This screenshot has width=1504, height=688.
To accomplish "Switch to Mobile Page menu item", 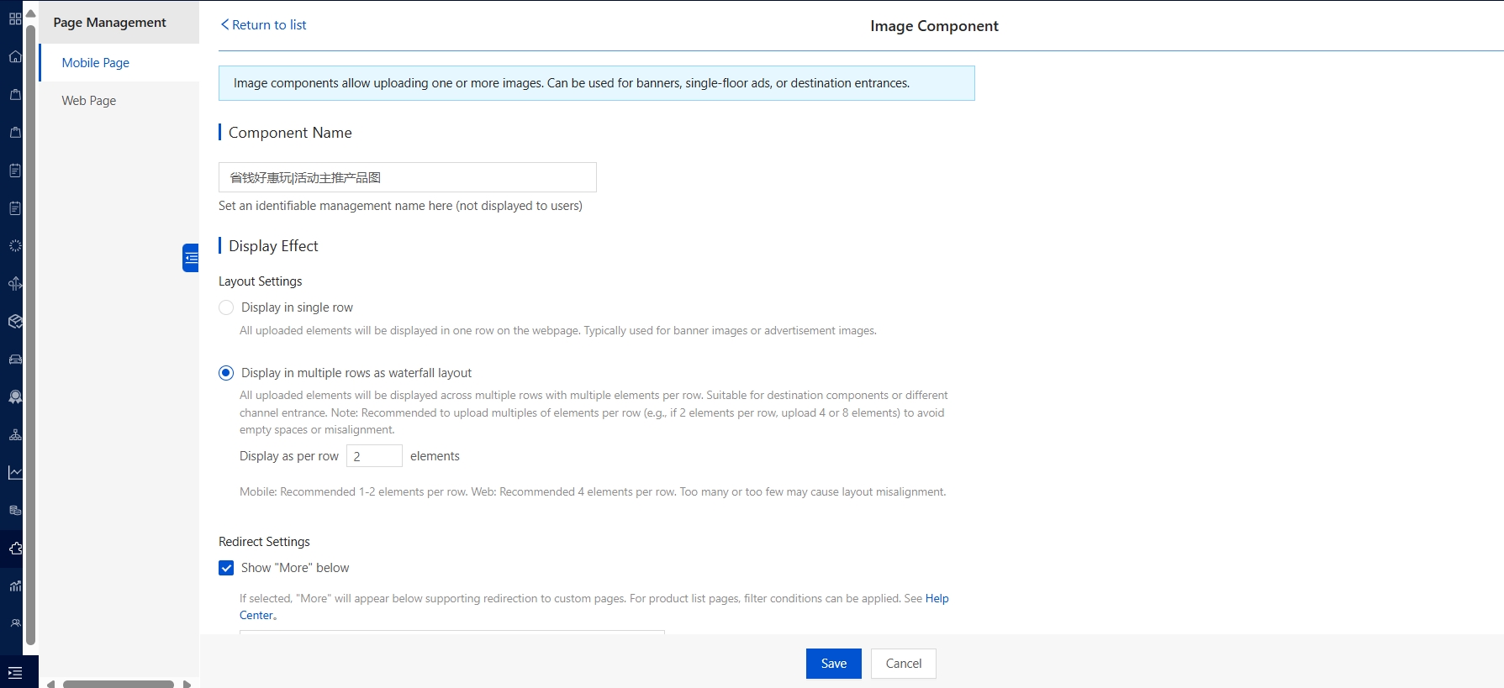I will [x=96, y=63].
